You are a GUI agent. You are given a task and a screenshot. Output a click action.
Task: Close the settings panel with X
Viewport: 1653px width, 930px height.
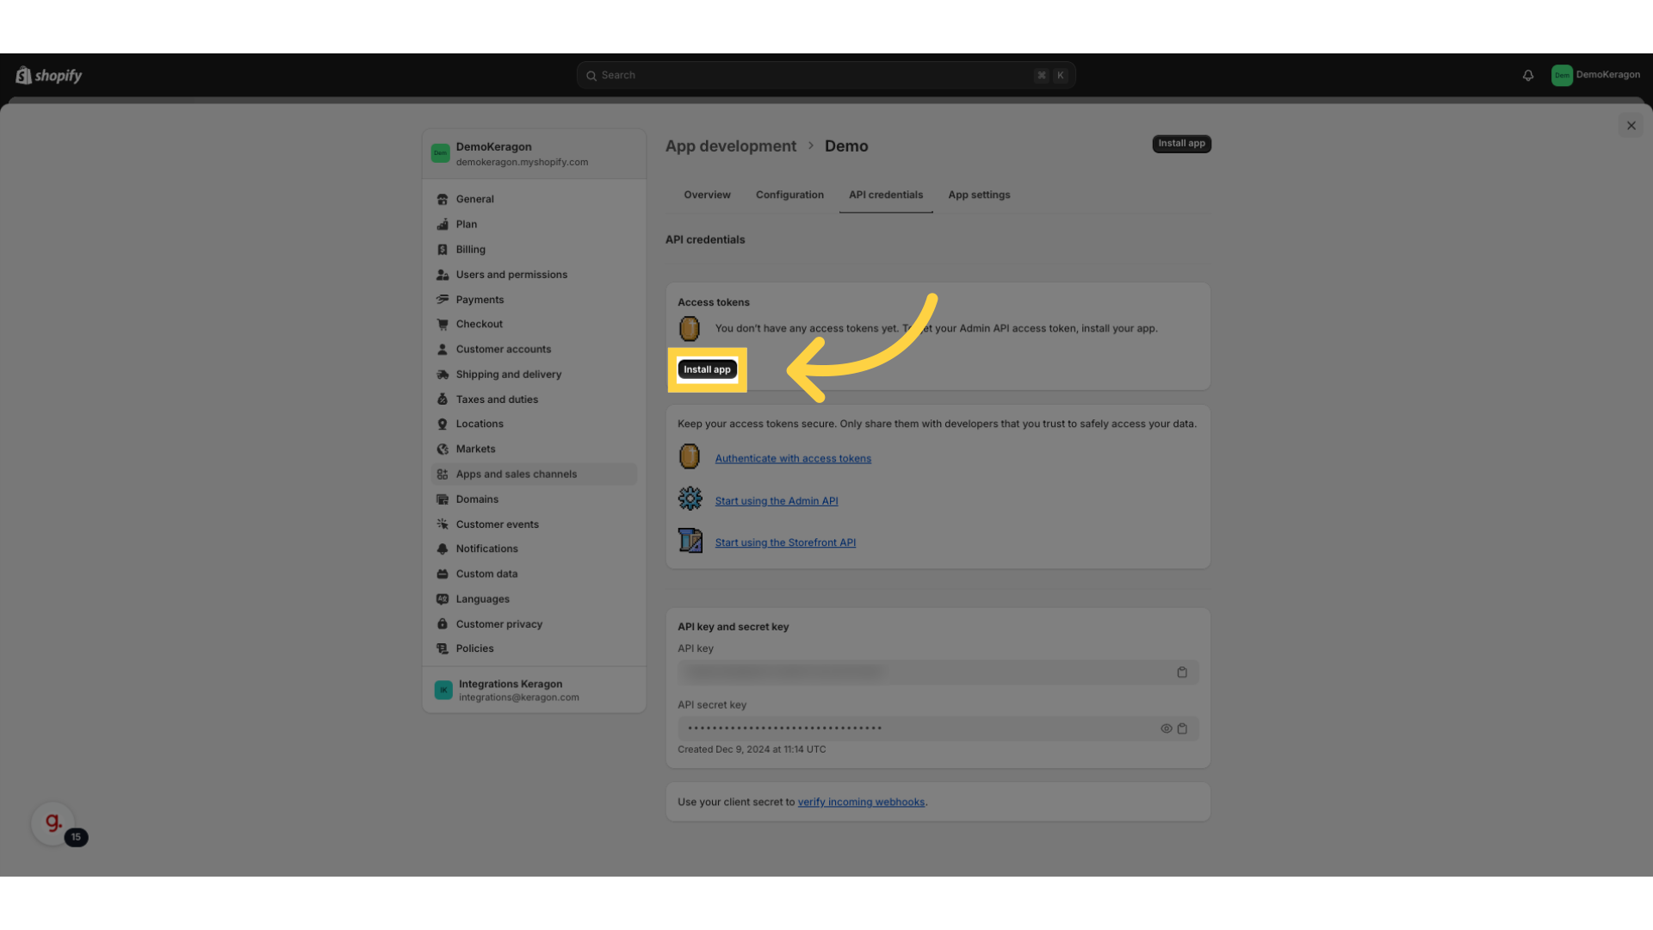click(x=1631, y=126)
